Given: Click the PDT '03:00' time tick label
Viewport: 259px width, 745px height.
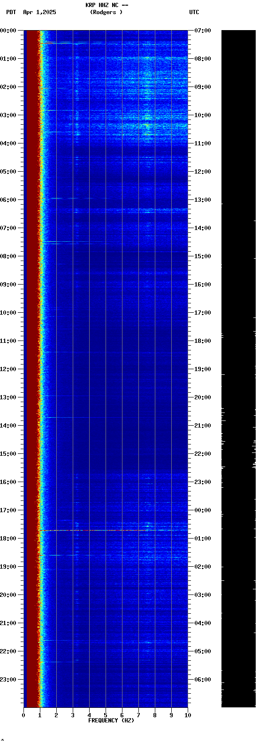Looking at the screenshot, I should (x=8, y=115).
